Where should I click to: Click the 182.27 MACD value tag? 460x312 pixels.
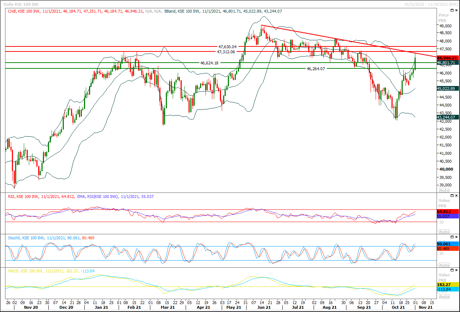click(447, 284)
